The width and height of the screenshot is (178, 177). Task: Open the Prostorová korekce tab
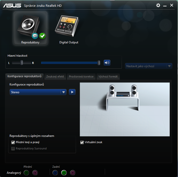(81, 76)
